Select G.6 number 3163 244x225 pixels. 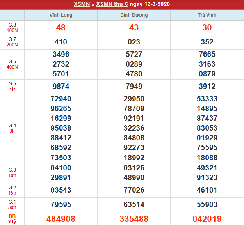coord(207,64)
